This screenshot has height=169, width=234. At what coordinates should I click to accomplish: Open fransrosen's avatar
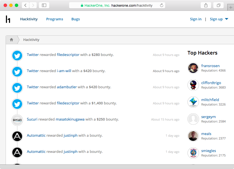tap(193, 68)
